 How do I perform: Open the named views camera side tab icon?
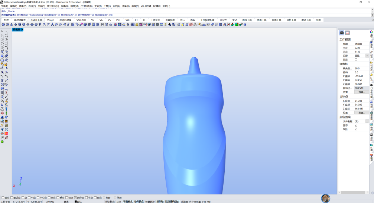pyautogui.click(x=371, y=85)
